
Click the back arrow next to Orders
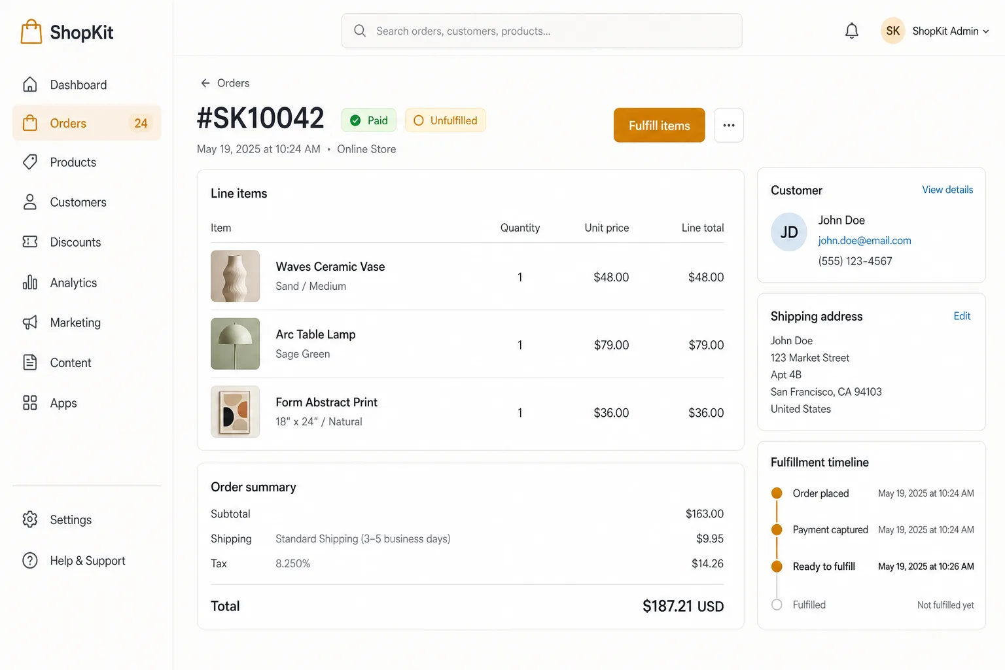[205, 83]
